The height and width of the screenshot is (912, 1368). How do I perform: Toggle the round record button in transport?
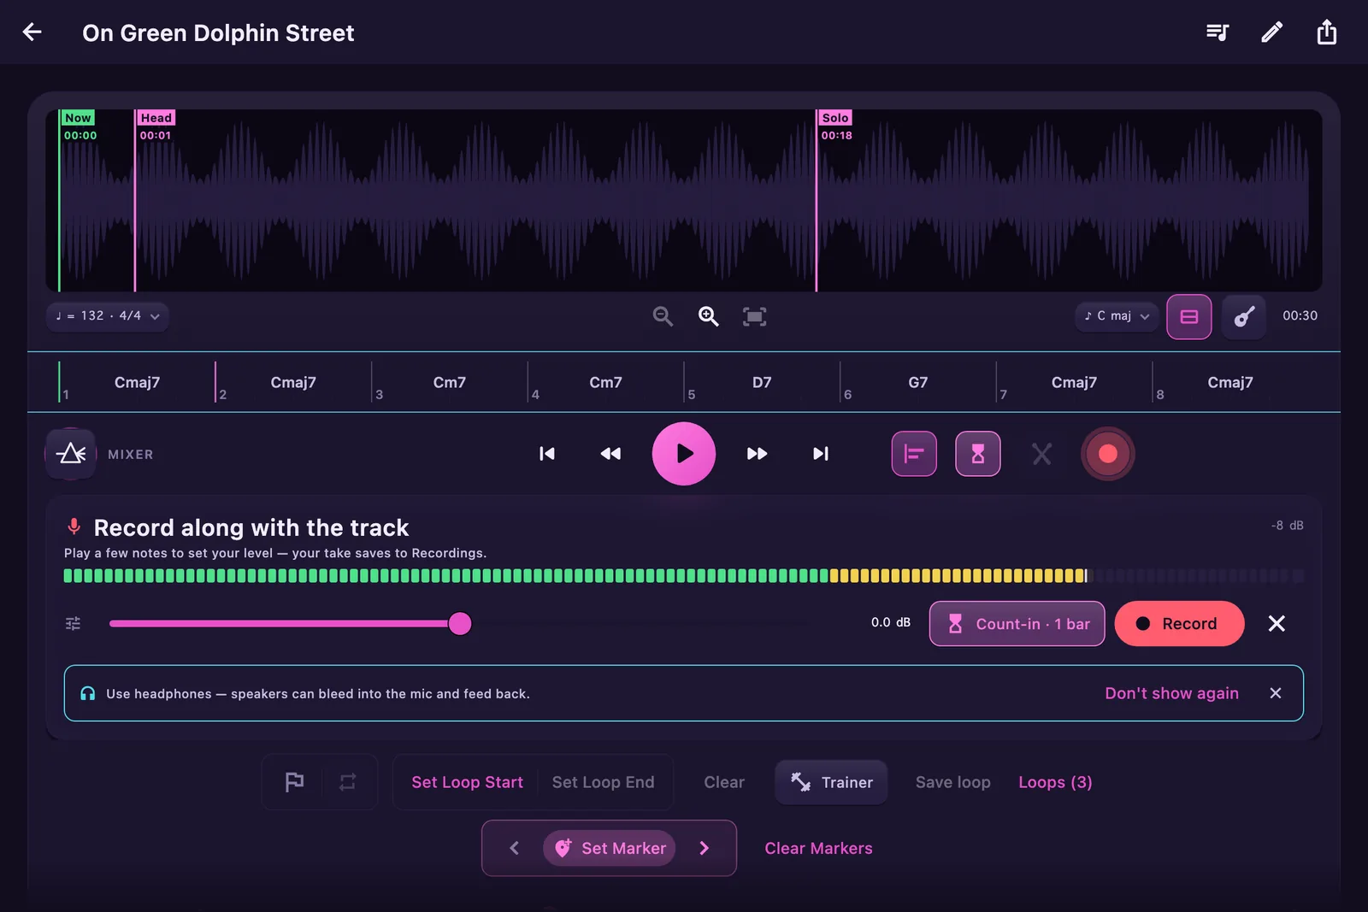click(x=1108, y=454)
